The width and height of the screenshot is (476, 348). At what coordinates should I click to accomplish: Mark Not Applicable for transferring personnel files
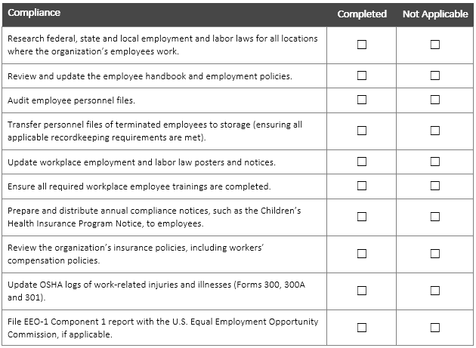point(435,131)
